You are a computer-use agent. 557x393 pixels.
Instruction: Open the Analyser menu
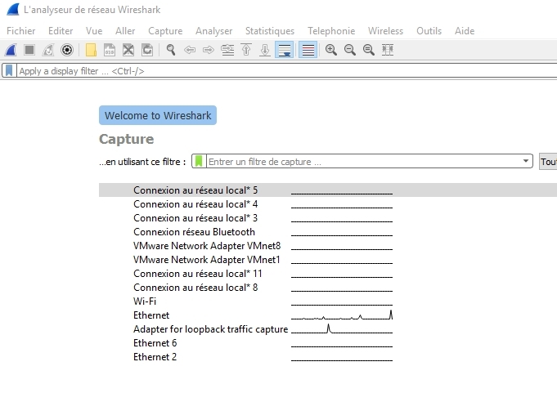pyautogui.click(x=213, y=31)
